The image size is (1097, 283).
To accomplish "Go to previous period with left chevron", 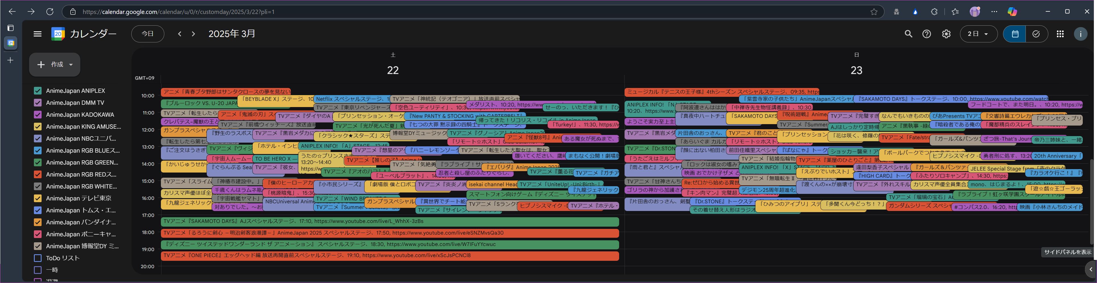I will click(x=180, y=34).
